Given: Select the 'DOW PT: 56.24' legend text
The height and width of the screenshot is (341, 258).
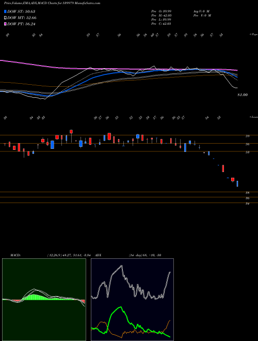Looking at the screenshot, I should (x=21, y=24).
